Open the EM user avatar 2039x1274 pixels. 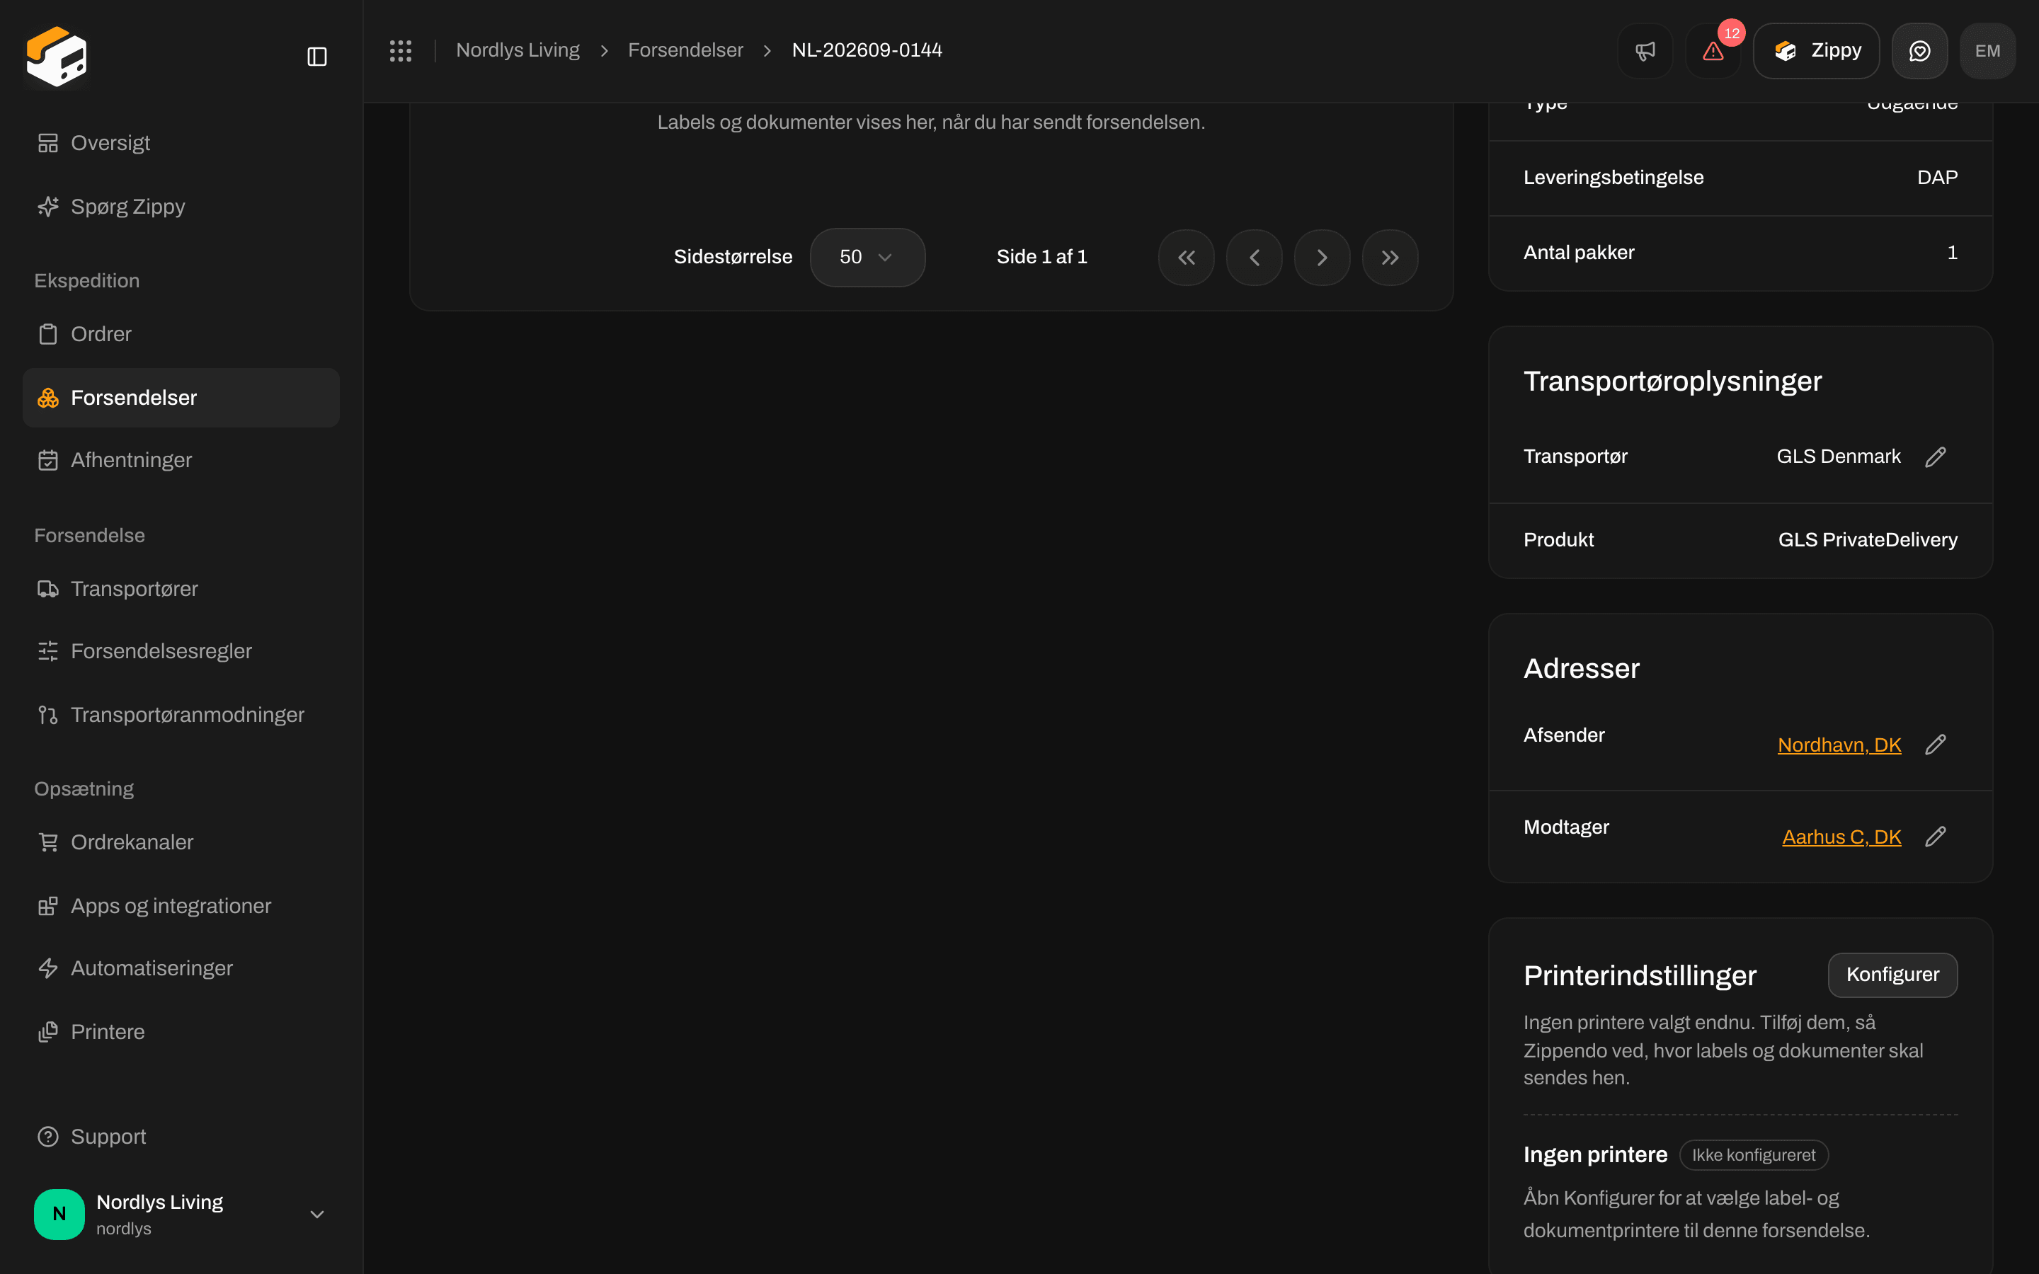tap(1987, 50)
